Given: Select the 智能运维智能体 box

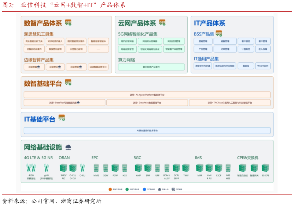Looking at the screenshot, I should pos(99,41).
